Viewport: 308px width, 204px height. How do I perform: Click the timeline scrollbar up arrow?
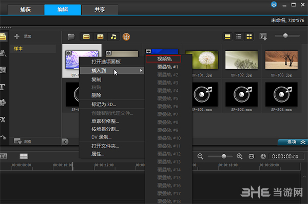304,177
